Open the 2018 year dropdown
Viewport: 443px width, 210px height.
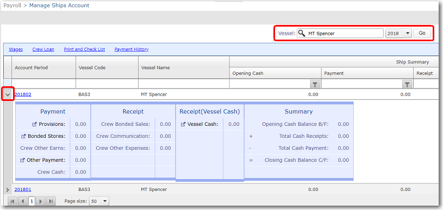tap(398, 33)
